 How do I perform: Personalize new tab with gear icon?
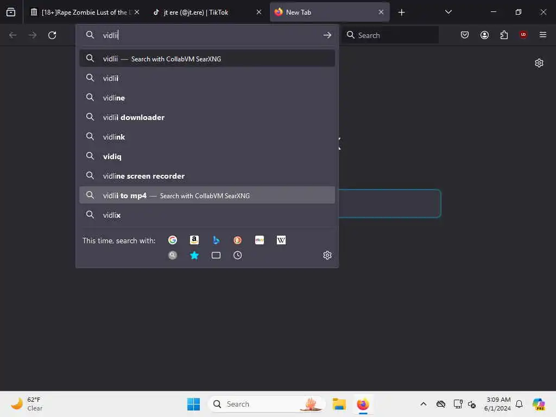(539, 63)
